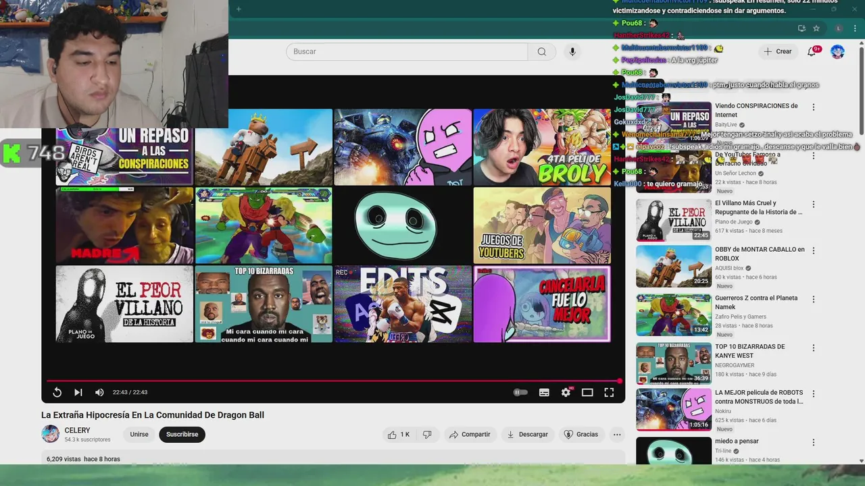Open a new browser tab plus
Screen dimensions: 865x486
click(x=239, y=9)
